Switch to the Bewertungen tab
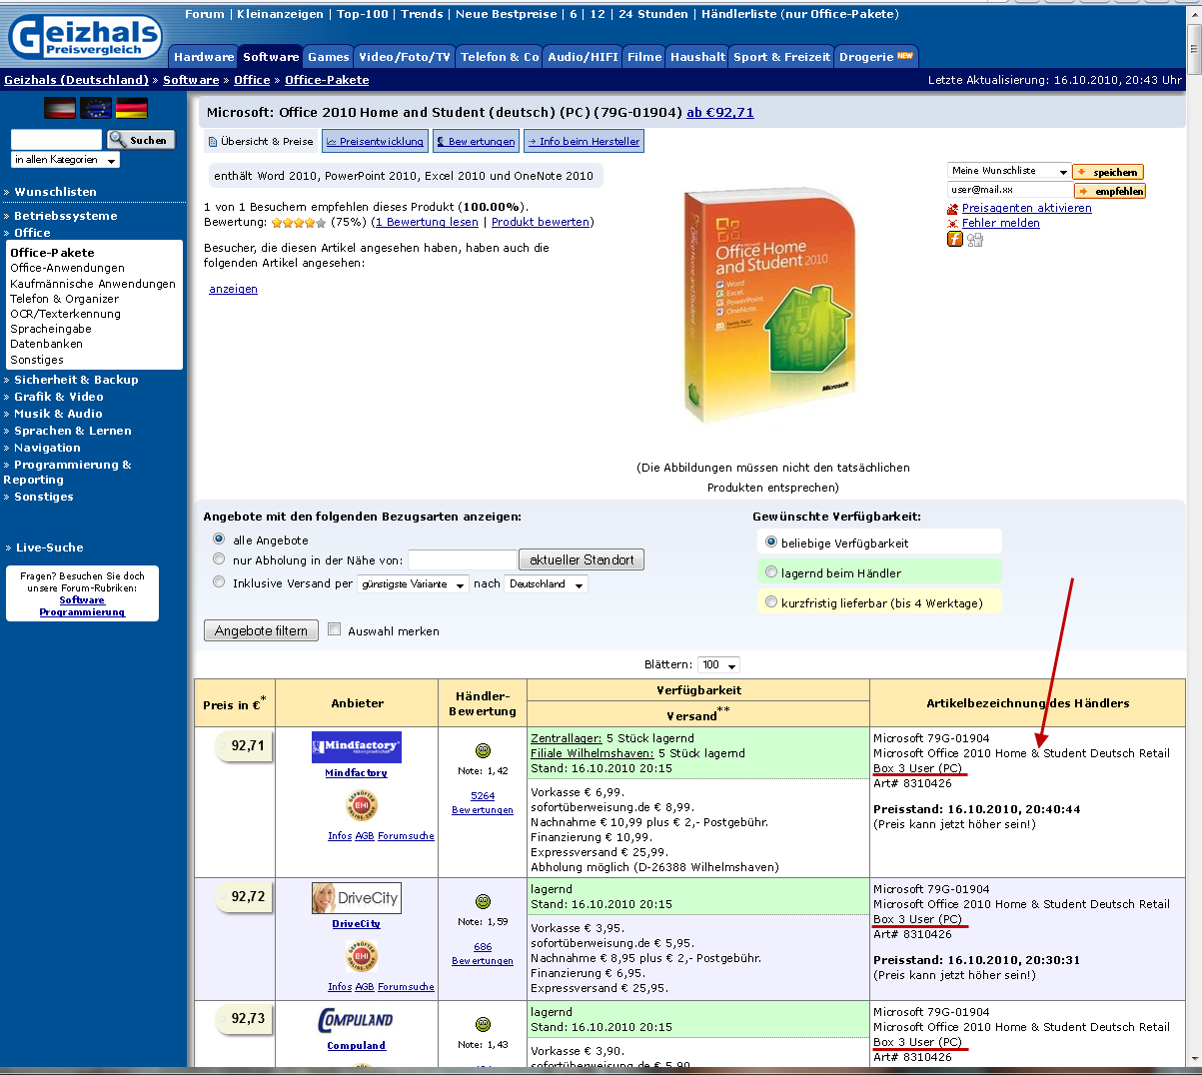Screen dimensions: 1202x1075 pyautogui.click(x=476, y=142)
